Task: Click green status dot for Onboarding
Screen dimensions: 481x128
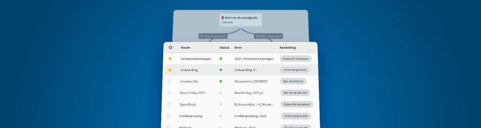Action: [221, 70]
